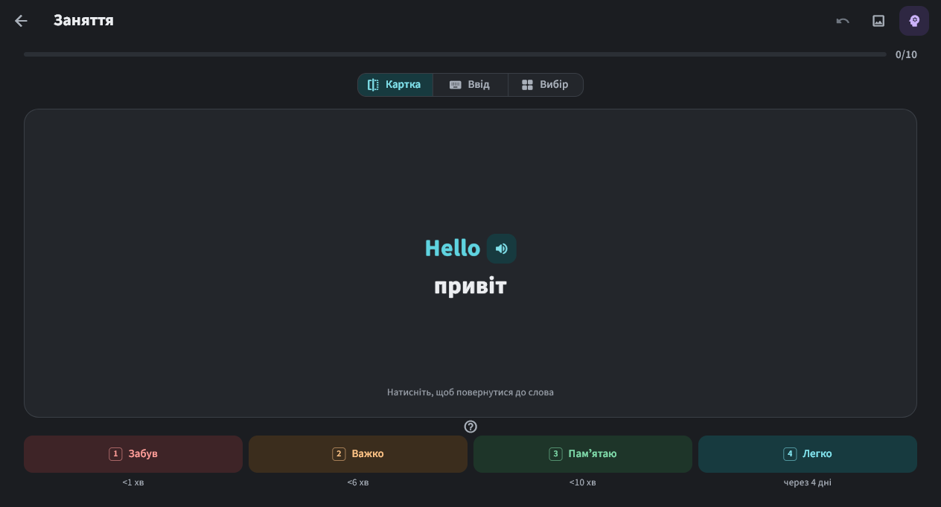The image size is (941, 507).
Task: Switch to Картка mode tab
Action: 395,85
